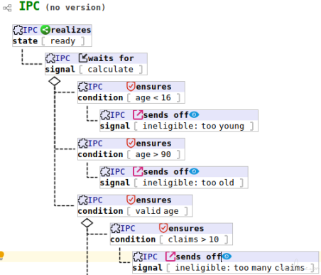Click puzzle icon in the age > 90 node
Image resolution: width=321 pixels, height=275 pixels.
83,144
